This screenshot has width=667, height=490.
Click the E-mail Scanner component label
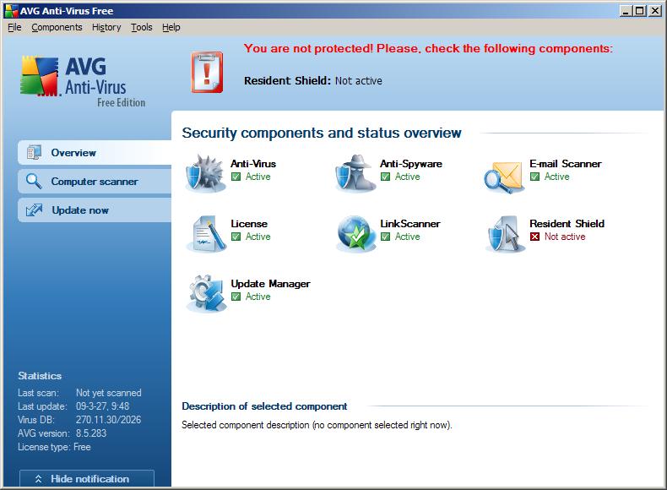[566, 164]
